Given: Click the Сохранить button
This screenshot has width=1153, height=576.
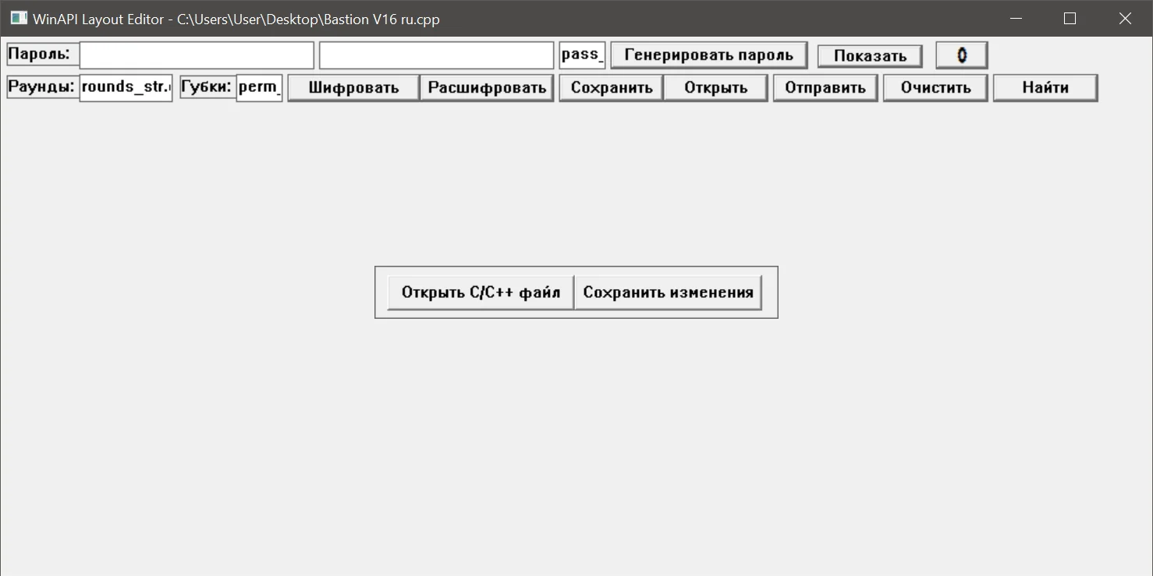Looking at the screenshot, I should click(x=612, y=87).
